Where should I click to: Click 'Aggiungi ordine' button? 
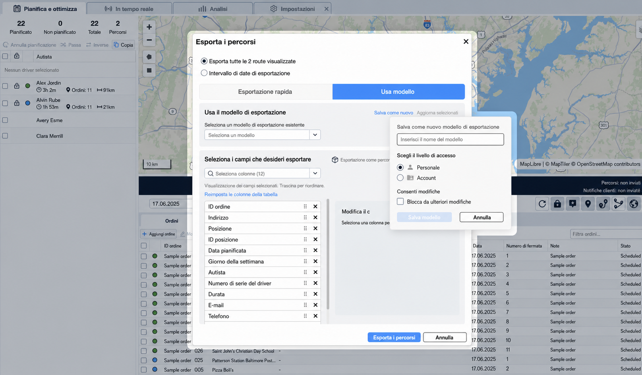(x=158, y=234)
